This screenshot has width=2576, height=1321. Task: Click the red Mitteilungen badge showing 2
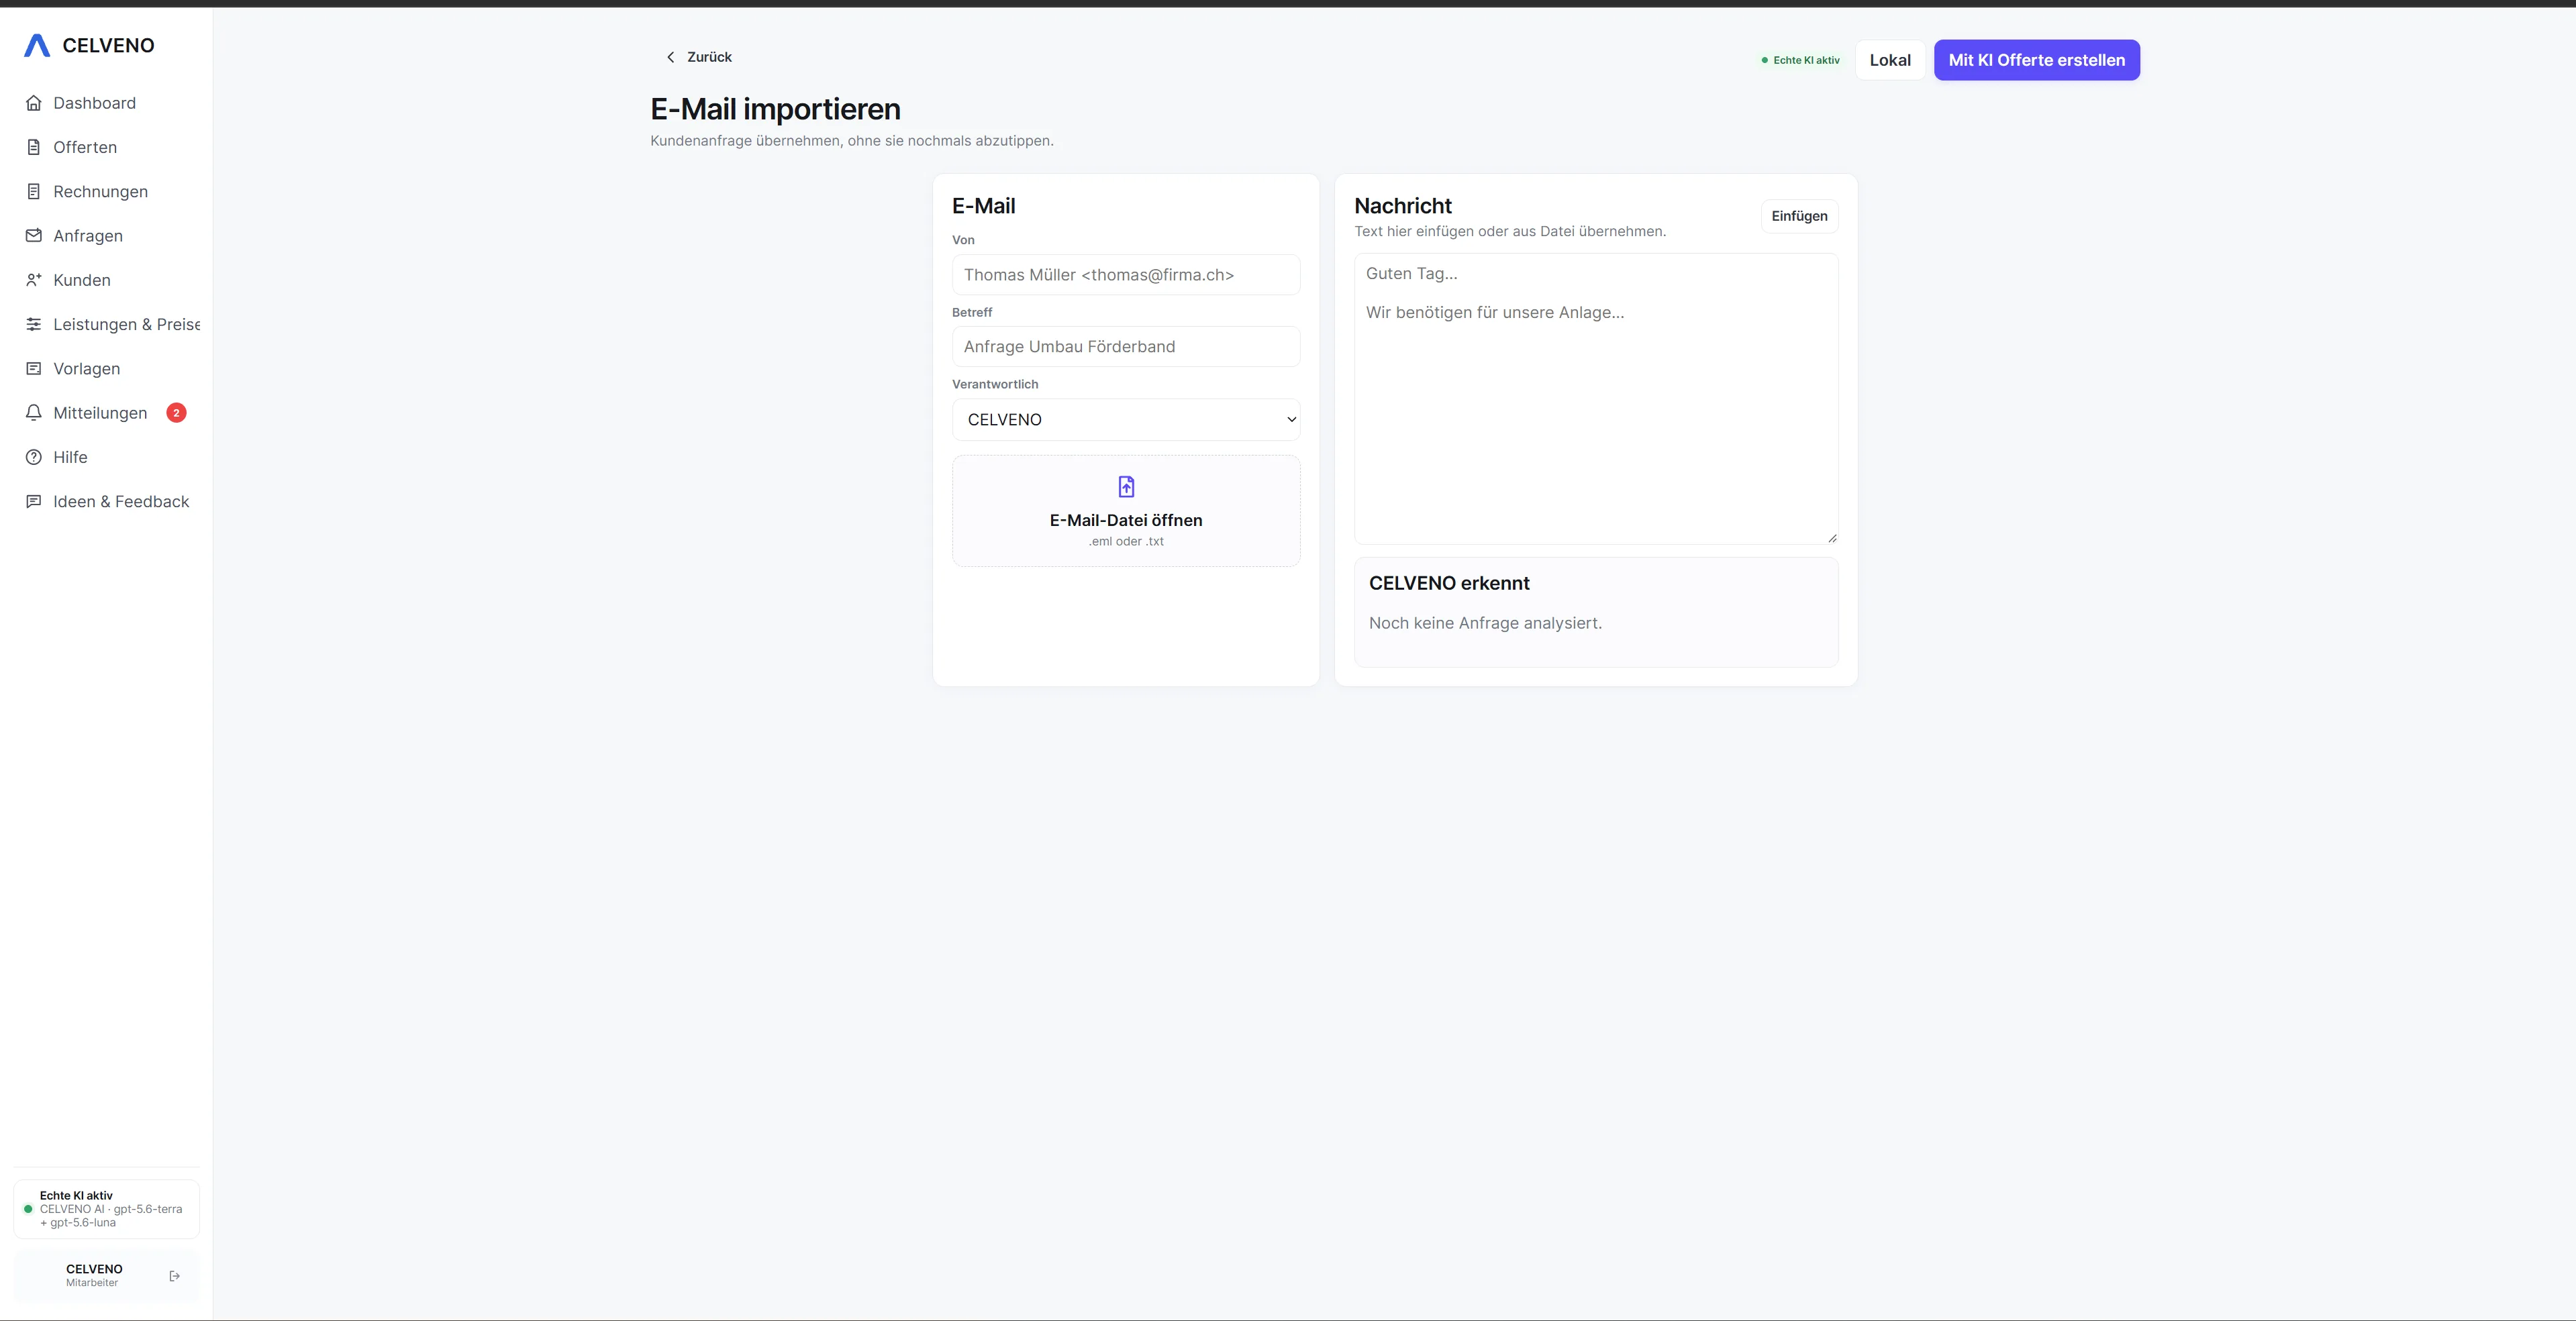176,413
